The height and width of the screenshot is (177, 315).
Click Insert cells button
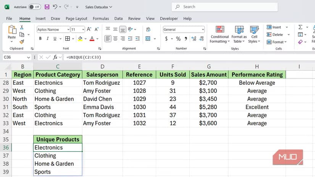[274, 27]
